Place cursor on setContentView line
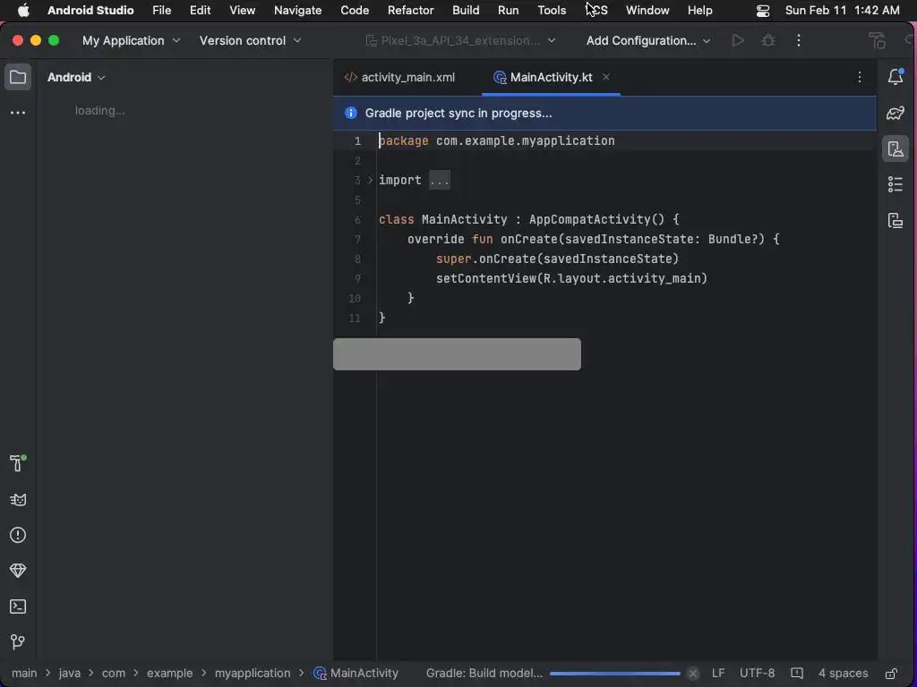Screen dimensions: 917x687 coord(571,278)
